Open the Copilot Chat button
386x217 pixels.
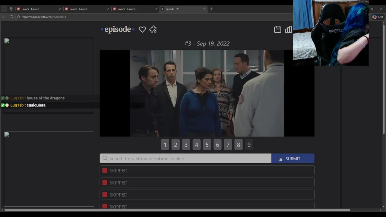point(378,17)
